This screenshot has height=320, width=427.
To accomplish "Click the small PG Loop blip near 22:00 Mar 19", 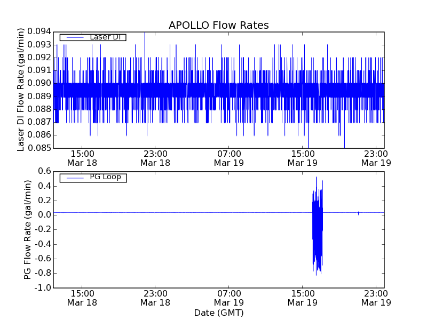I will [x=358, y=213].
